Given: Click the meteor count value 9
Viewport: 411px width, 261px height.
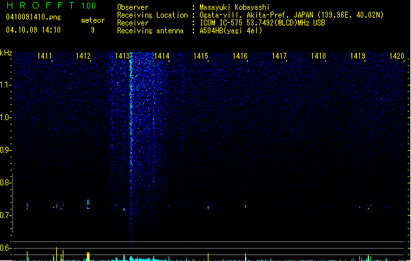Looking at the screenshot, I should (93, 30).
